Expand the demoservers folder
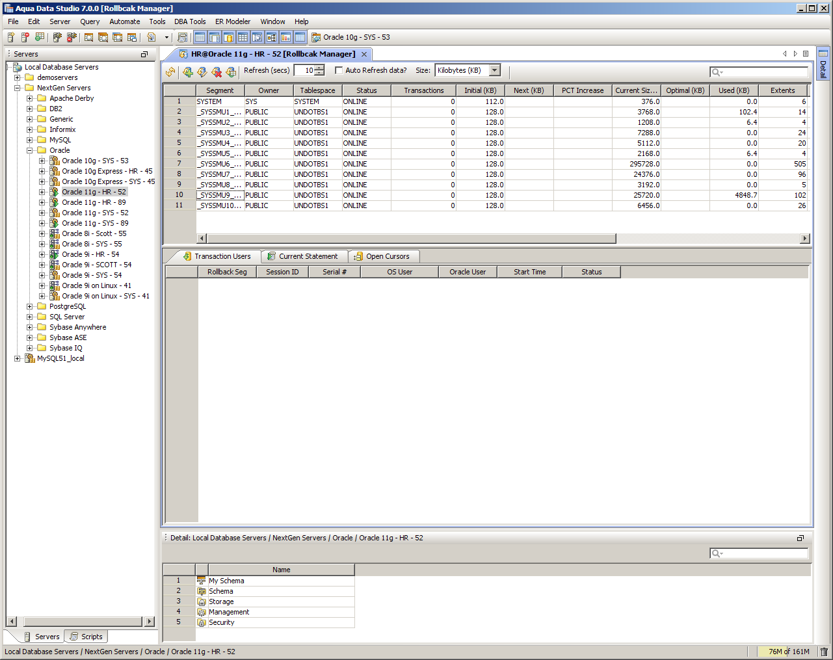 click(18, 77)
